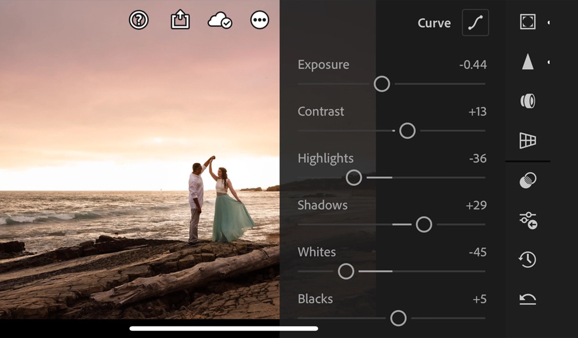Open the Effects panel icon
This screenshot has height=338, width=578.
[528, 22]
